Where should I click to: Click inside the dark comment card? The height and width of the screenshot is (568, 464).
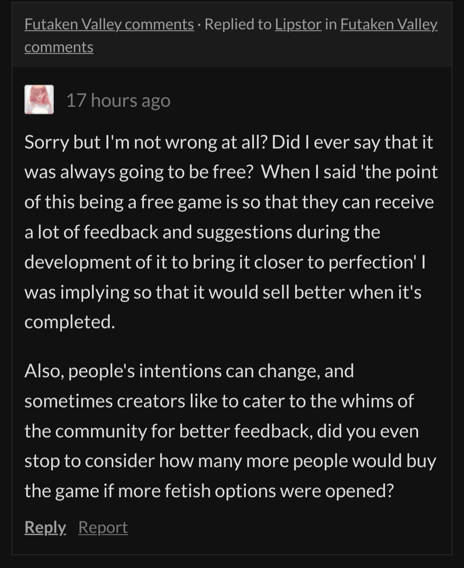(232, 301)
